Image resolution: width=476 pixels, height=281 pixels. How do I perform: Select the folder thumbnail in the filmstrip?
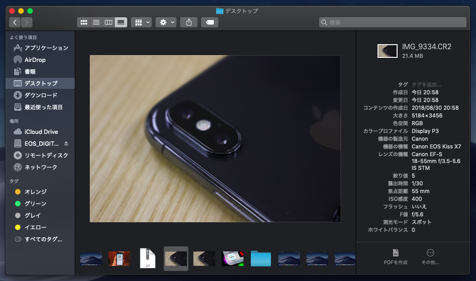click(x=261, y=259)
